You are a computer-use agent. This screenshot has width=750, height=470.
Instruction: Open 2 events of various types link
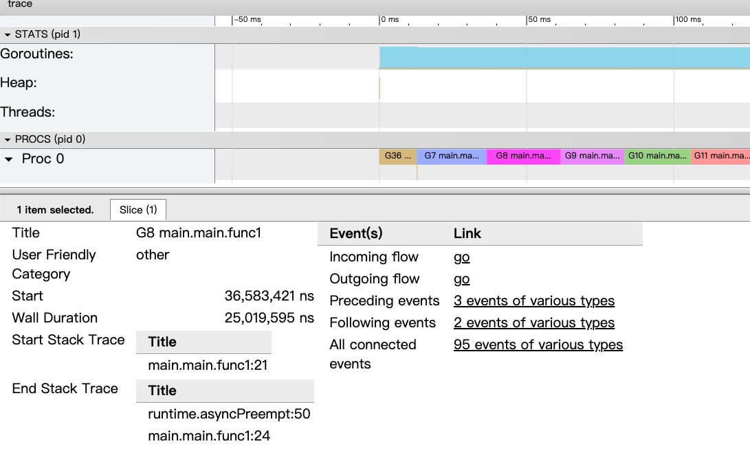[534, 323]
